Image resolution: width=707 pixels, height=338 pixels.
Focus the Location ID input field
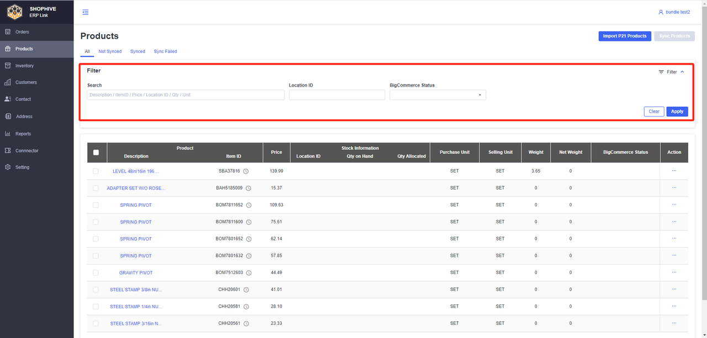coord(337,95)
